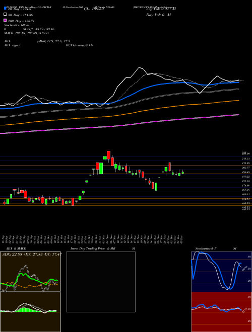Click the 167.38 price axis label
Viewport: 252px width, 332px height.
[x=245, y=190]
